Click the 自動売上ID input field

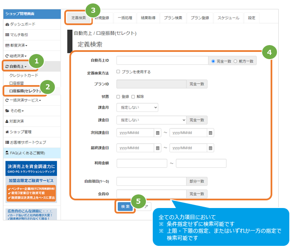click(x=163, y=60)
